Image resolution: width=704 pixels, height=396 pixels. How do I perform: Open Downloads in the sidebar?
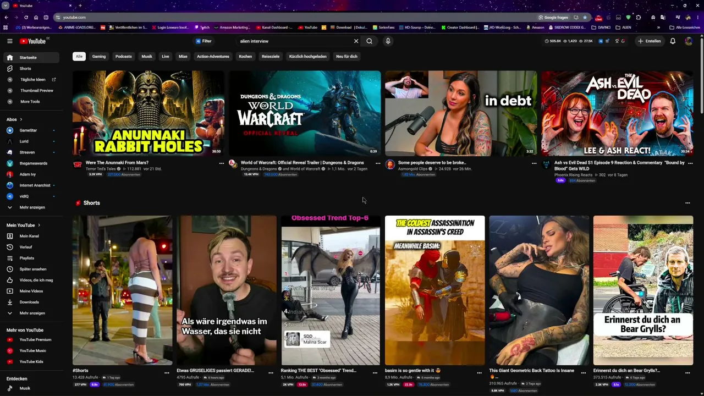click(x=31, y=302)
